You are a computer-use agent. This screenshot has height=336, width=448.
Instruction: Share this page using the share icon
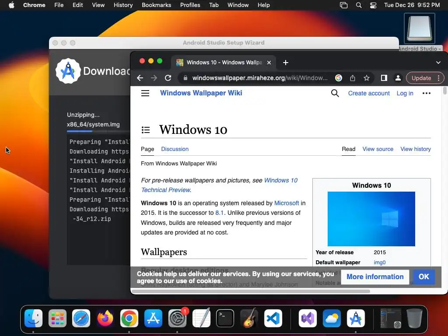(x=353, y=78)
